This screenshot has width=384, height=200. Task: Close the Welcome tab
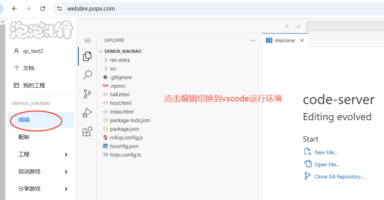point(302,41)
